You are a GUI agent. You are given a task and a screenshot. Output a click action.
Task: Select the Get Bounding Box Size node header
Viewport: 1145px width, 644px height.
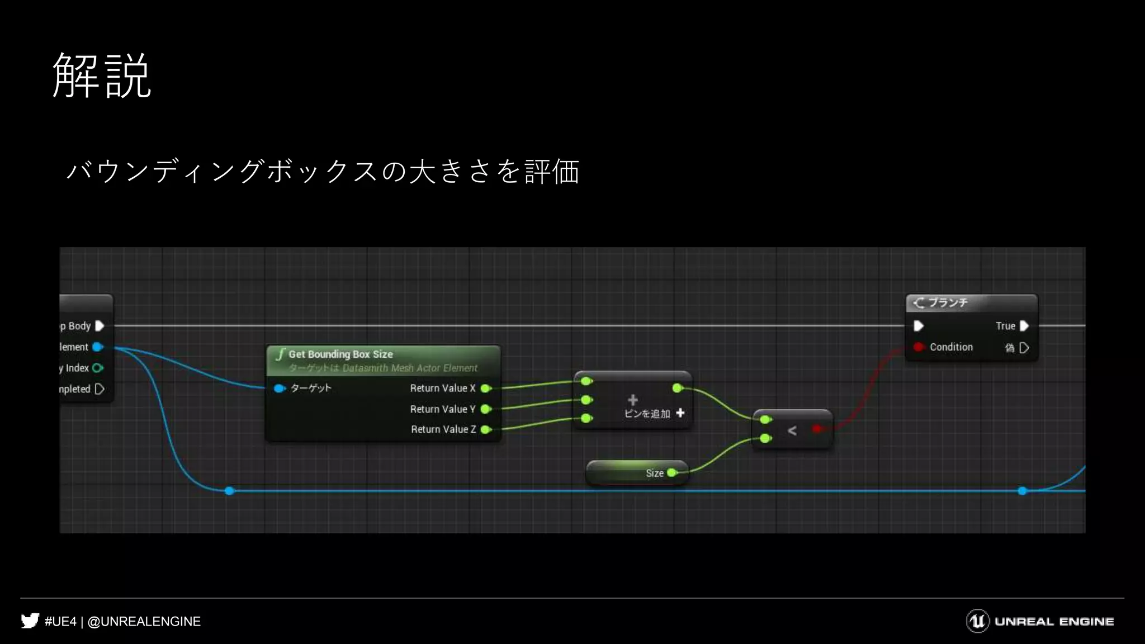tap(384, 361)
